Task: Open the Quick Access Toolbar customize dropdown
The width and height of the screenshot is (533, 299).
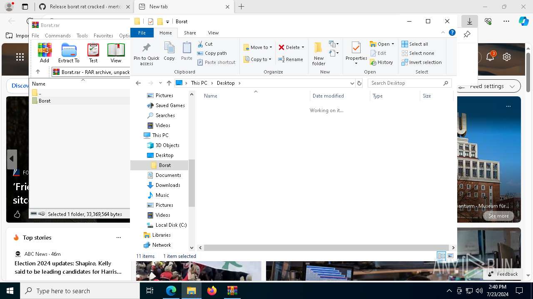Action: [167, 22]
